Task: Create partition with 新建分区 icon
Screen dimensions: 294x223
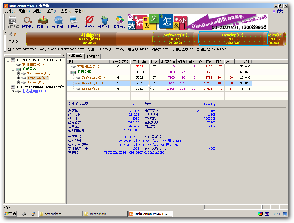Action: point(74,22)
